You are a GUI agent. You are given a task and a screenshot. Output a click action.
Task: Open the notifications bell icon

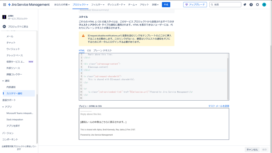point(245,5)
